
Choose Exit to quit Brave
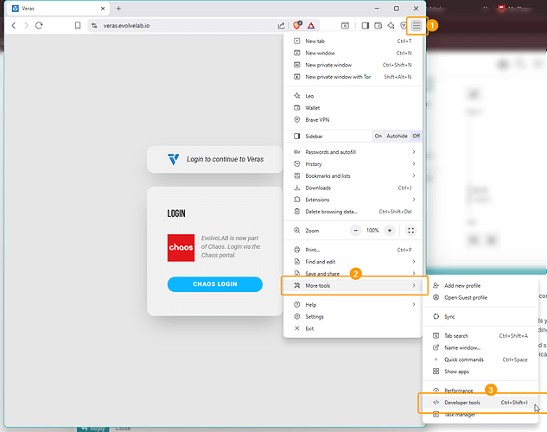tap(353, 328)
